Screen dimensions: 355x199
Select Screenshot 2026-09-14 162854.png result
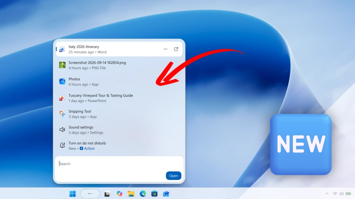(119, 65)
